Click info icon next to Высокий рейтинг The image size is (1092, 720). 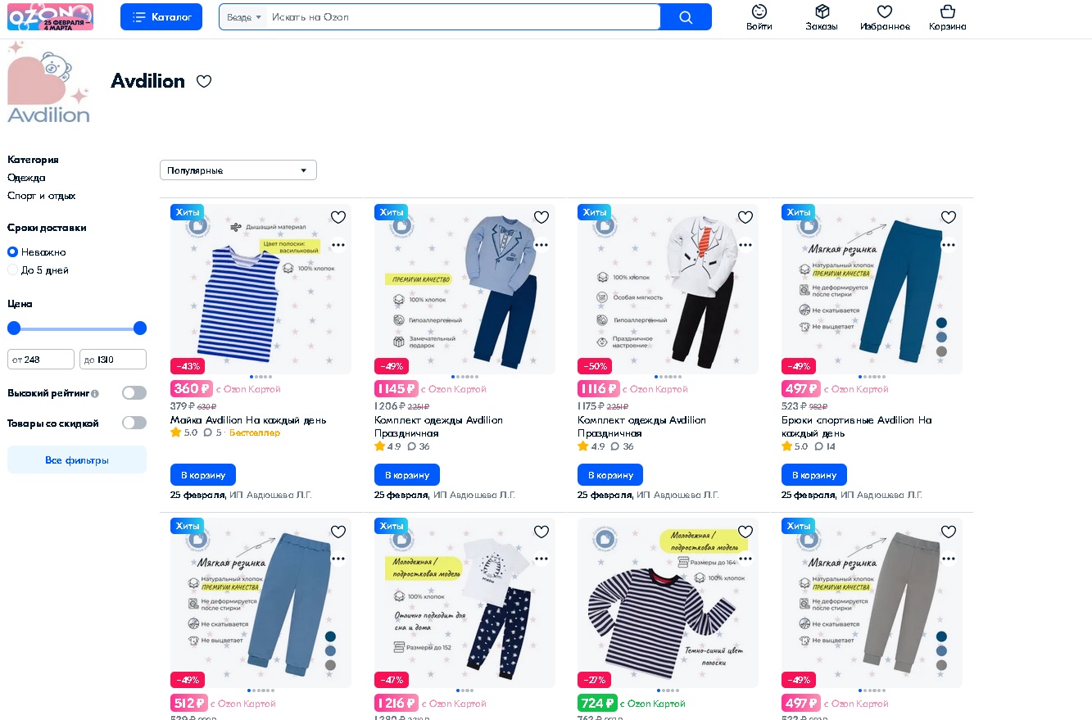pos(95,394)
